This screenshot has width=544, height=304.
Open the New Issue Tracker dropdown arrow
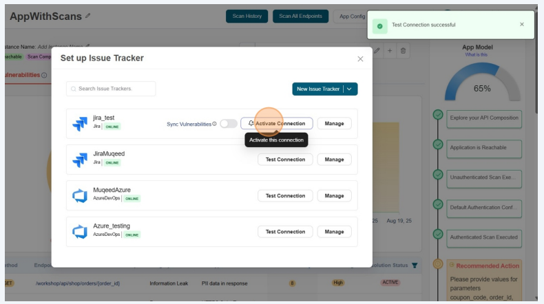350,89
